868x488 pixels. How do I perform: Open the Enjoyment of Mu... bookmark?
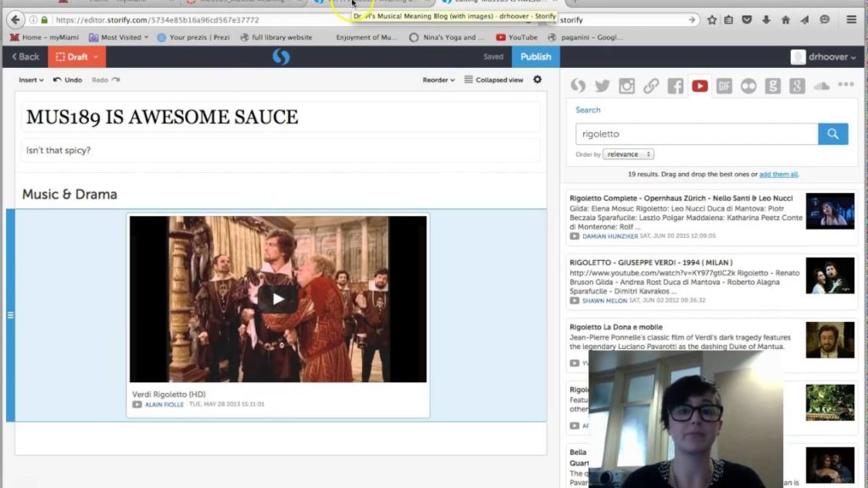366,37
